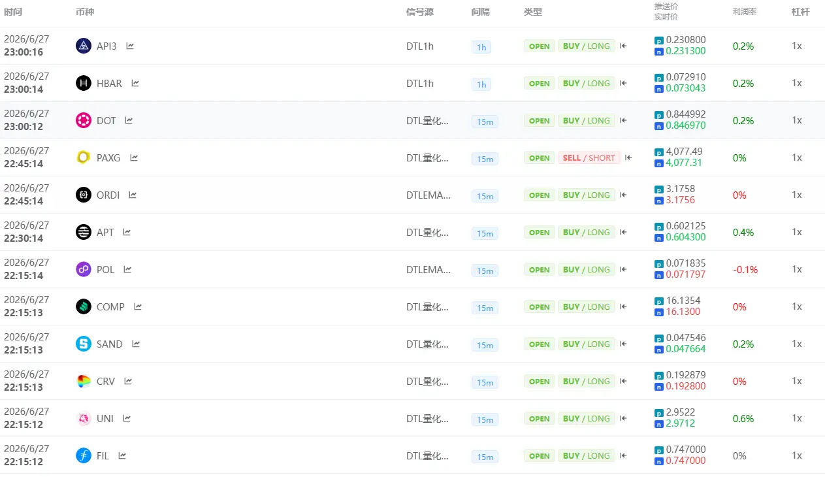The image size is (825, 477).
Task: Click the DTL1h signal source for HBAR
Action: (420, 83)
